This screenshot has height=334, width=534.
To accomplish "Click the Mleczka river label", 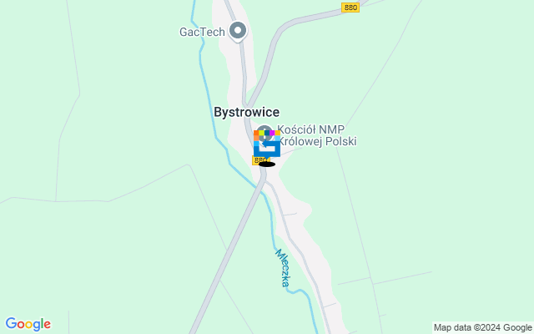I will coord(283,268).
